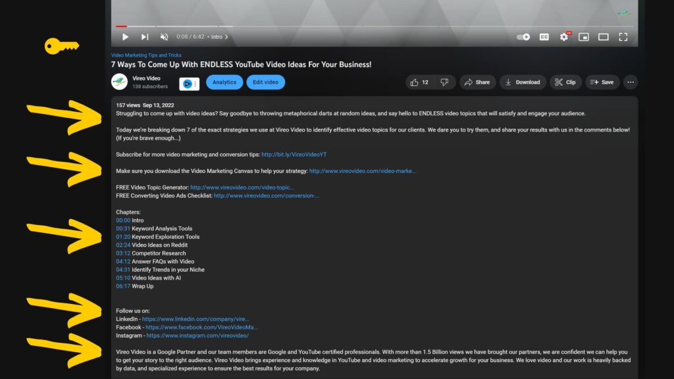Jump to 03:12 Competitor Research chapter

123,253
